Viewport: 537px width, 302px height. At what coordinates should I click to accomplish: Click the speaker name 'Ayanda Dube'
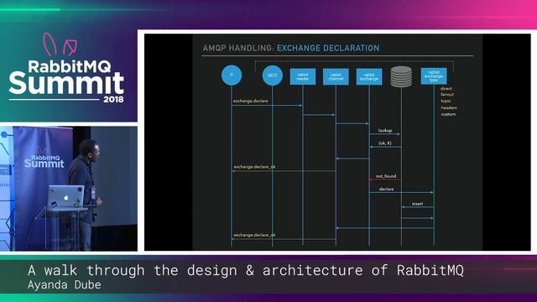[65, 285]
